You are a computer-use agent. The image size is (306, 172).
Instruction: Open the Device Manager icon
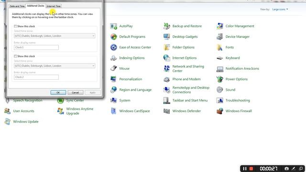(x=220, y=37)
